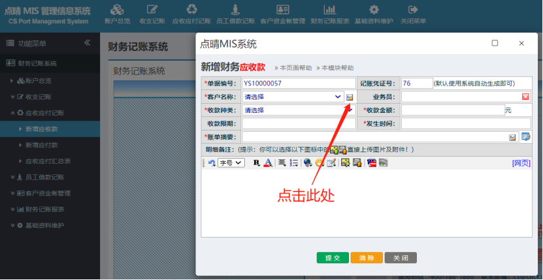Open the 字号 font size dropdown

(x=231, y=163)
